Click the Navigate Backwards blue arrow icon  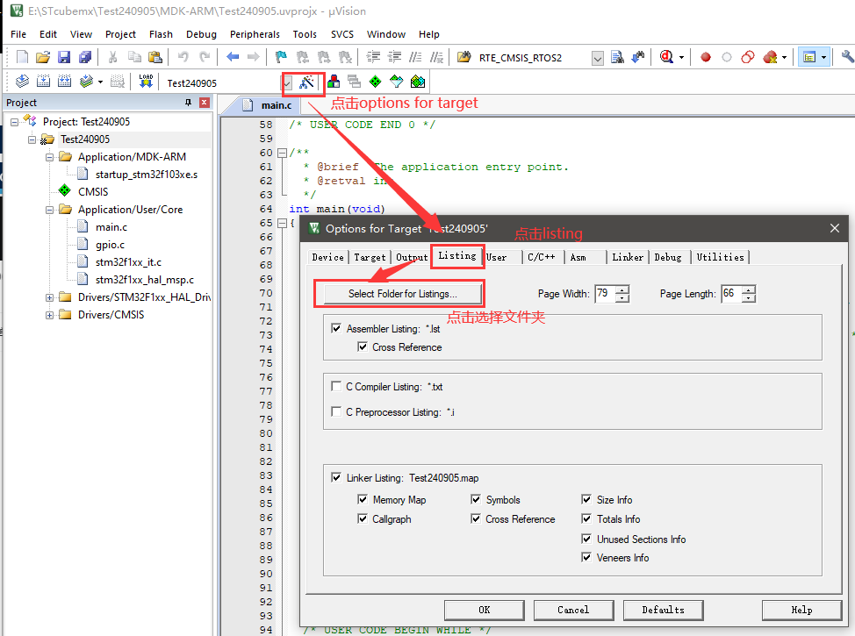[x=233, y=58]
